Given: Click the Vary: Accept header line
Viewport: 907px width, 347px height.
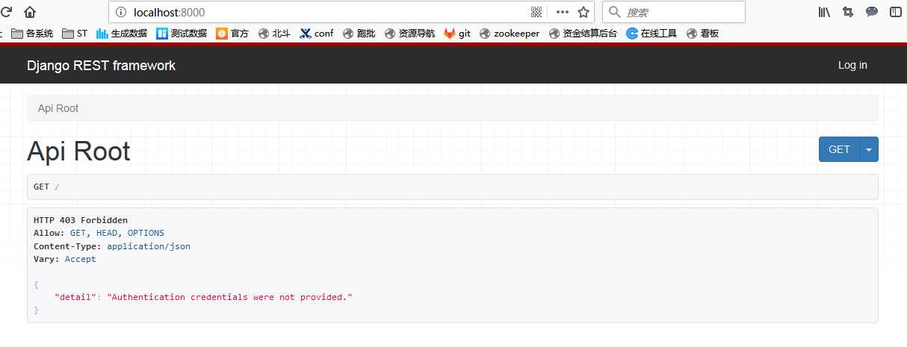Looking at the screenshot, I should click(65, 259).
